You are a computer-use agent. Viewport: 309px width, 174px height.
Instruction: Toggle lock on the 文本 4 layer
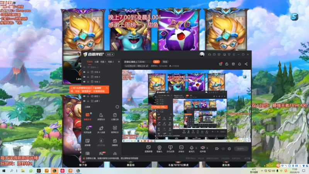(x=88, y=72)
